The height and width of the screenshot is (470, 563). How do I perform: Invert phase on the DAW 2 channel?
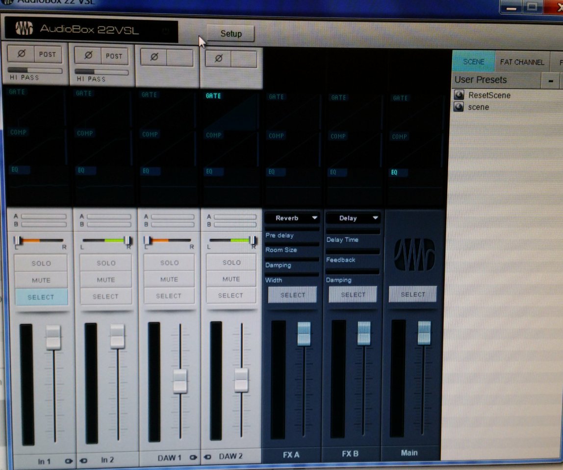tap(218, 58)
